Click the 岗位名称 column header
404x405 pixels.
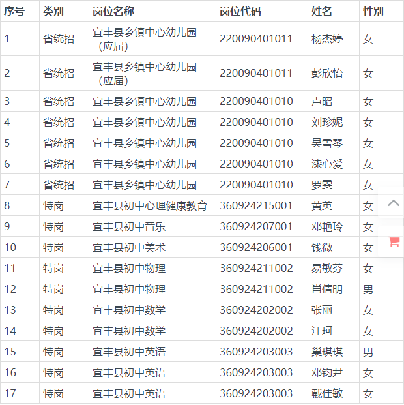tap(113, 11)
